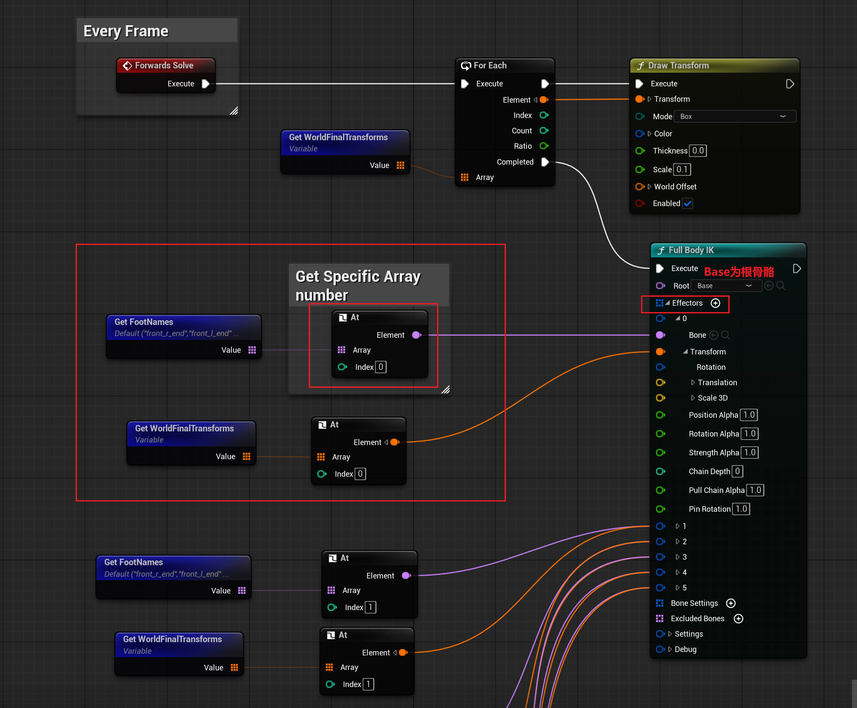Click the search icon next to Root Base

(781, 286)
